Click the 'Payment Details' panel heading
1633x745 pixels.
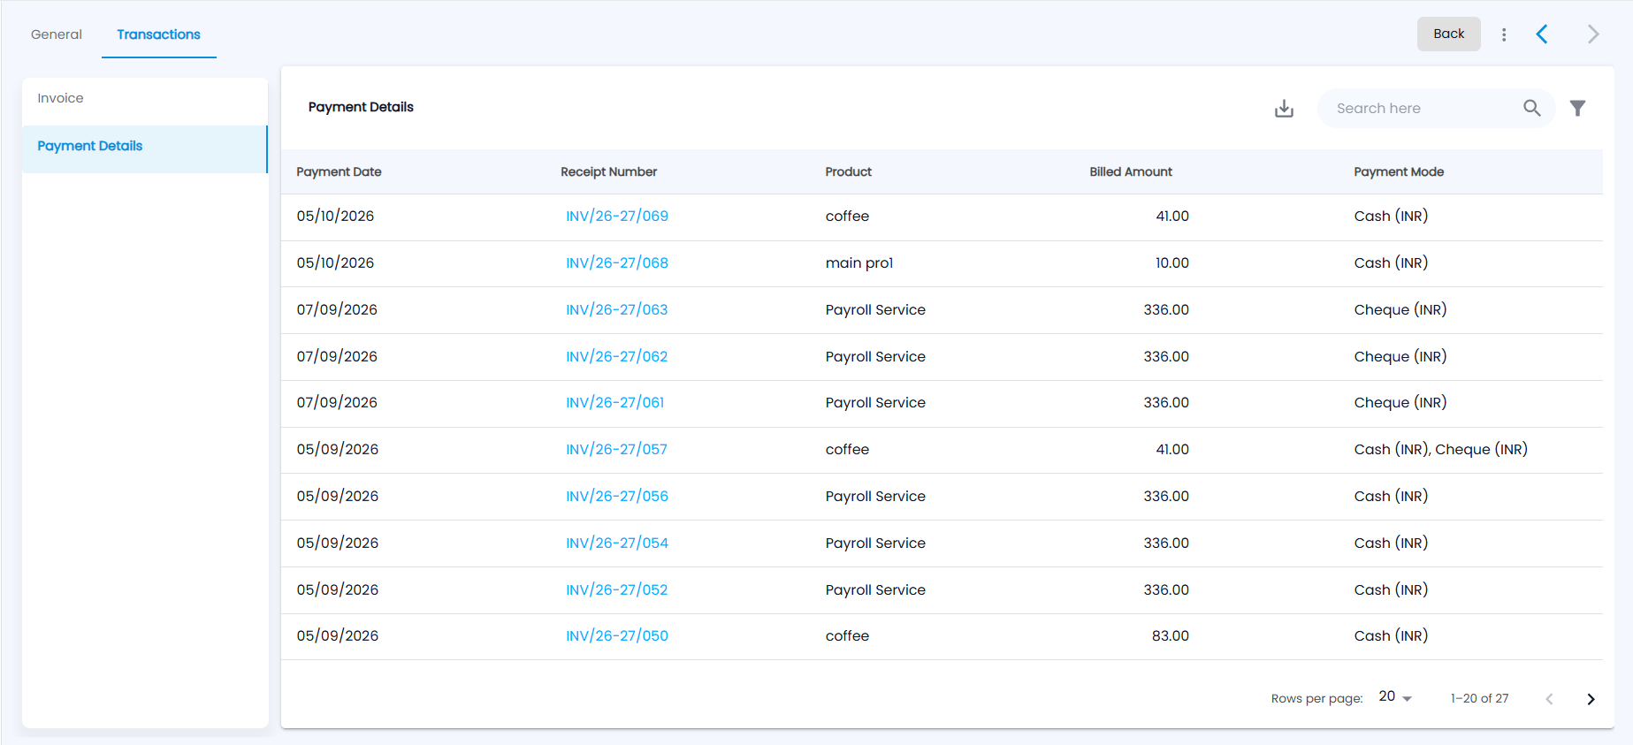pos(361,108)
